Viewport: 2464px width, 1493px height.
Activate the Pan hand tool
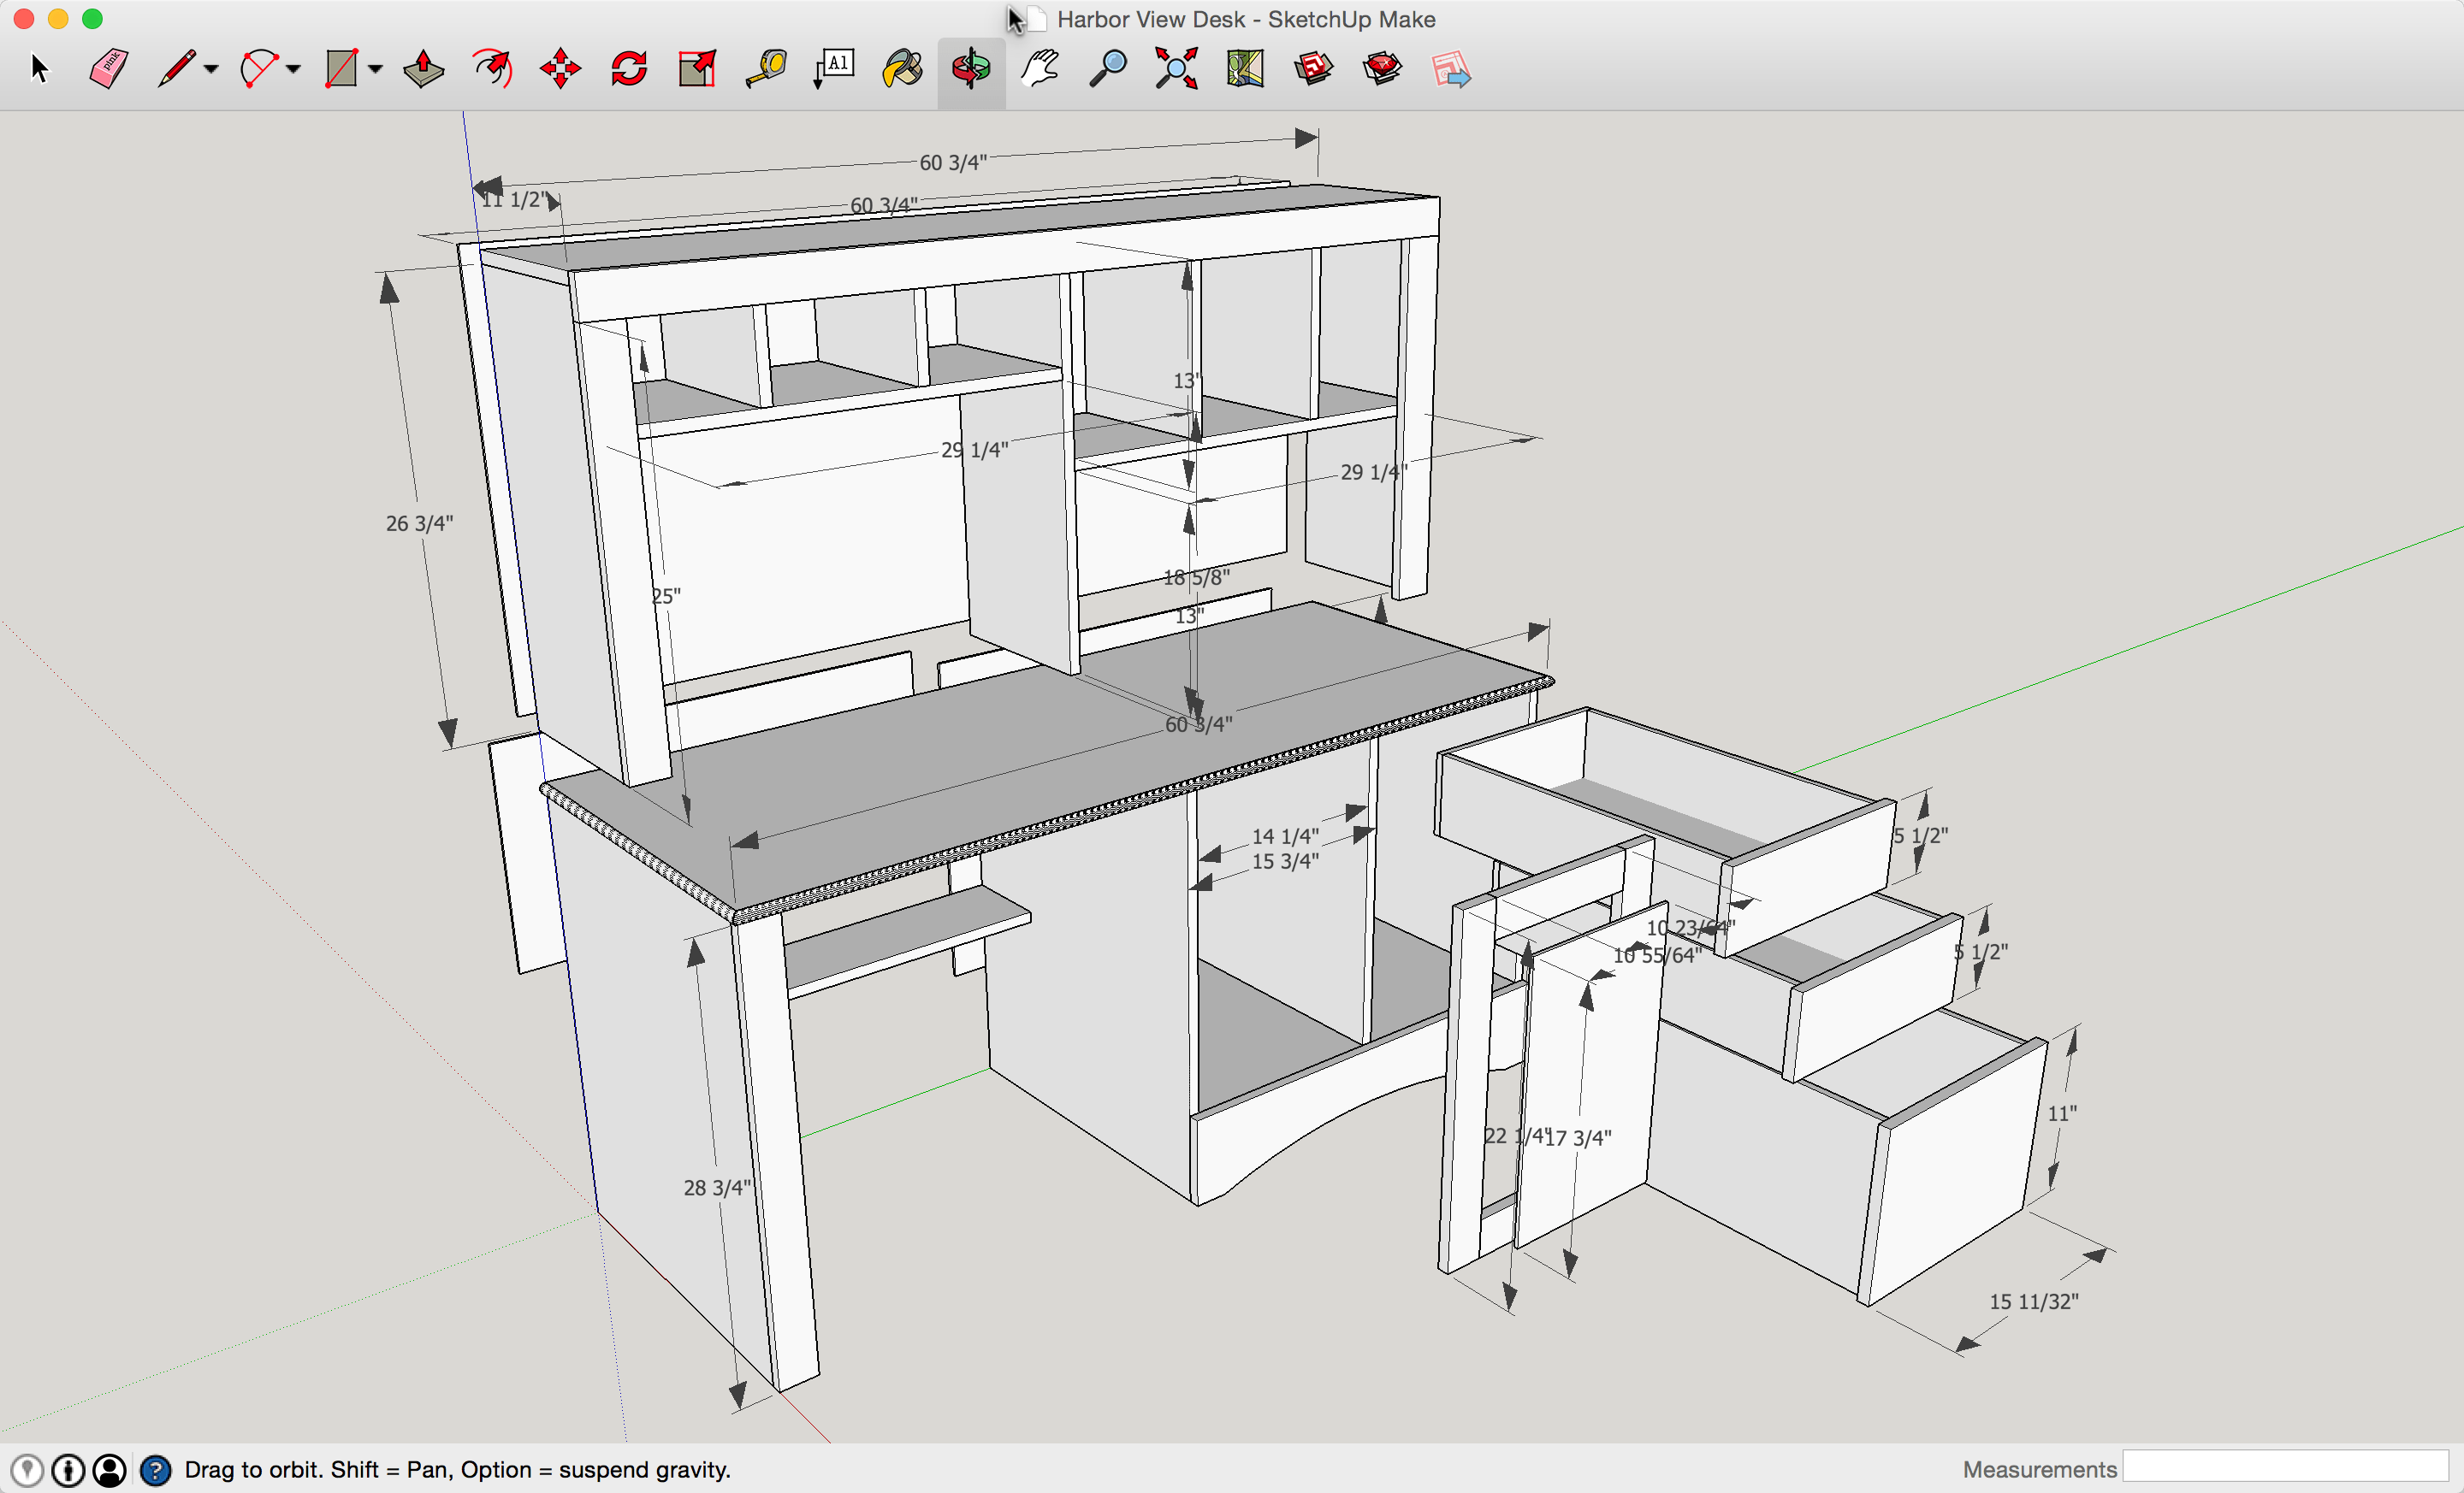(x=1040, y=69)
